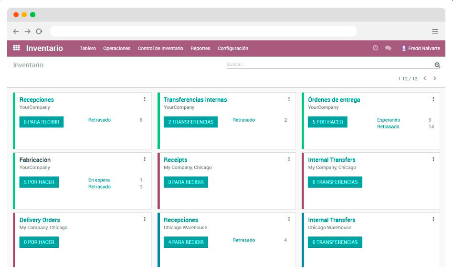Click the Buscar search field

coord(329,64)
